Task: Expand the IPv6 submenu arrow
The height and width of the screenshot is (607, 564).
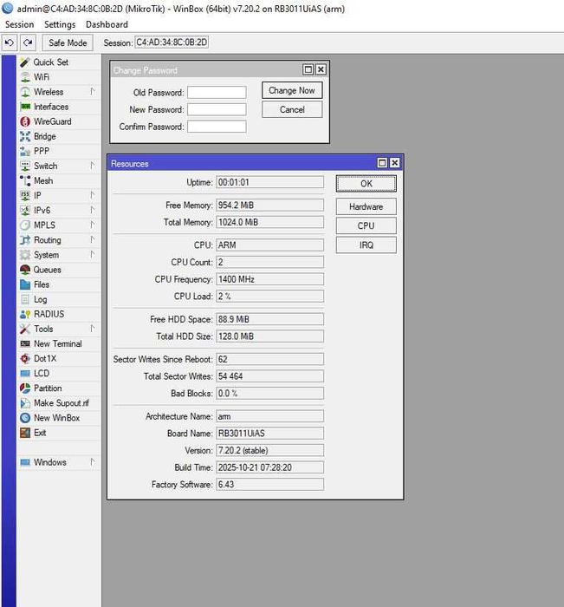Action: click(x=92, y=210)
